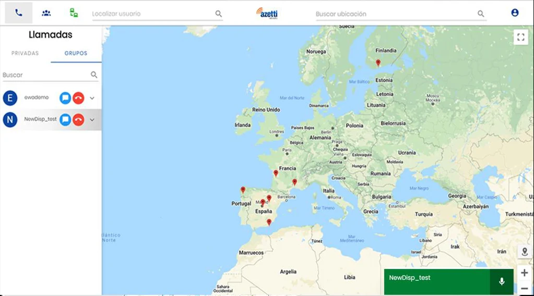This screenshot has height=296, width=534.
Task: Click the Buscar list search icon
Action: (x=94, y=75)
